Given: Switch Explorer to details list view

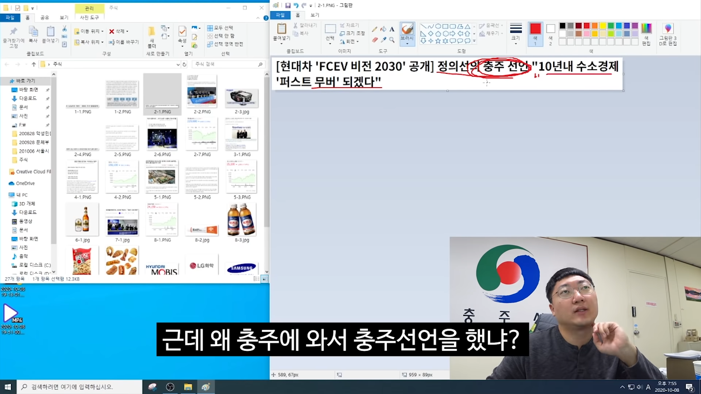Looking at the screenshot, I should point(256,279).
